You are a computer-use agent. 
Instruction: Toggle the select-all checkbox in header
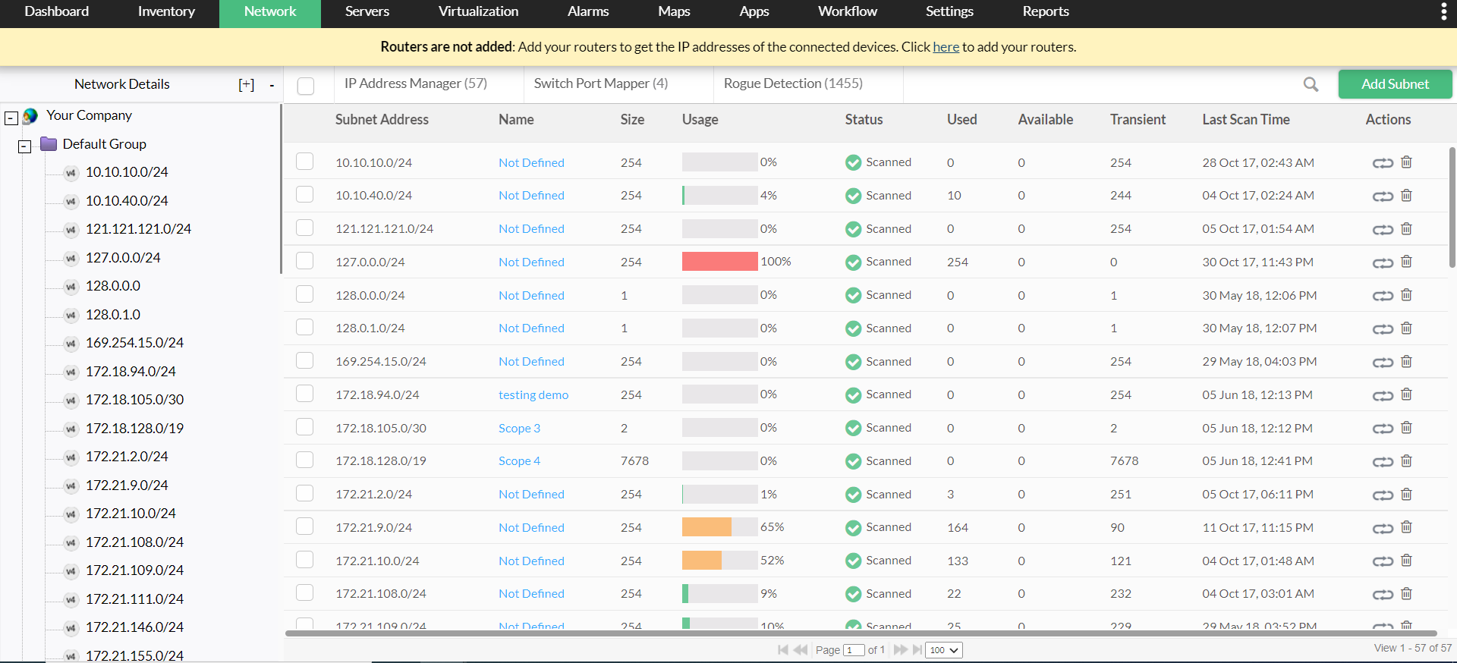tap(306, 86)
